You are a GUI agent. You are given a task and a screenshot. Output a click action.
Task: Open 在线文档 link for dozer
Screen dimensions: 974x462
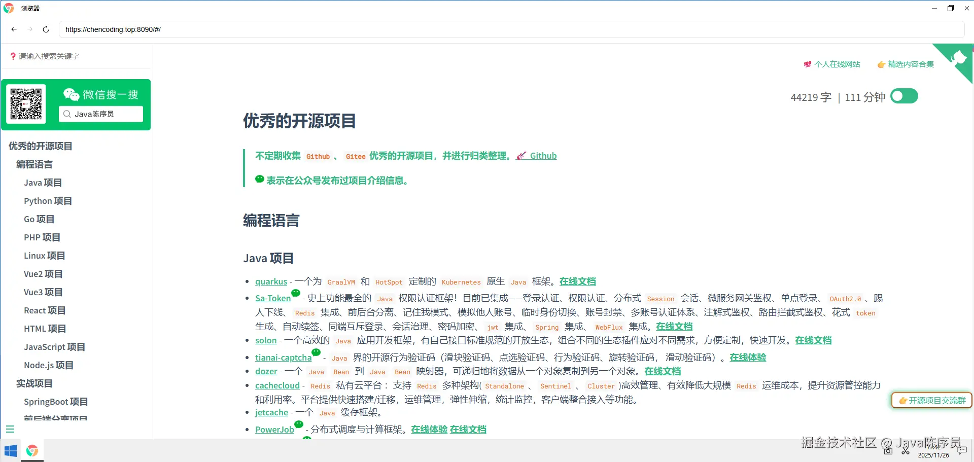pos(663,371)
